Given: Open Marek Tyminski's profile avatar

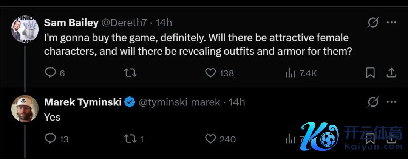Looking at the screenshot, I should 25,109.
